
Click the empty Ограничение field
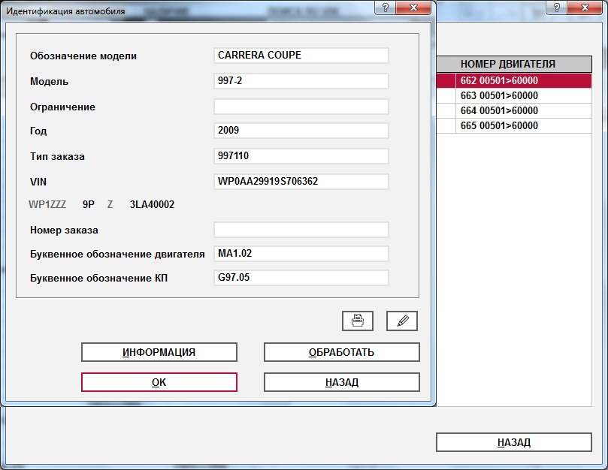[x=301, y=107]
